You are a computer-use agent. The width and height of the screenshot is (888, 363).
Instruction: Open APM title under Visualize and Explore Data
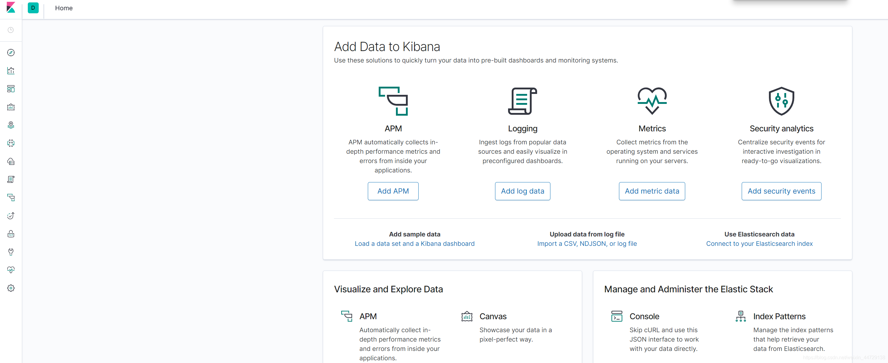point(368,316)
